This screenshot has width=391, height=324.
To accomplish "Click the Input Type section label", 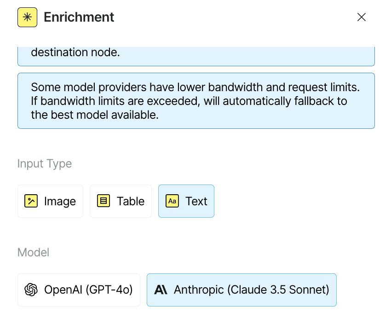I will (44, 164).
